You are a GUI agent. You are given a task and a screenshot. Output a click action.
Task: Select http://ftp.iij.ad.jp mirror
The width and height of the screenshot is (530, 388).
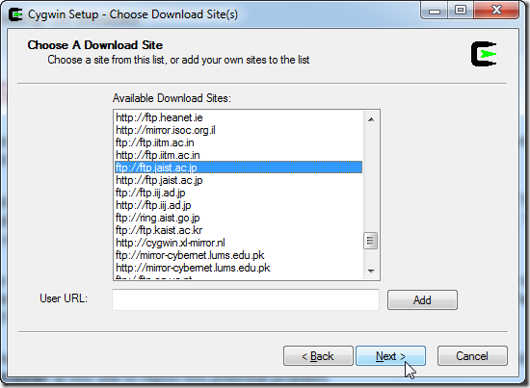(238, 205)
